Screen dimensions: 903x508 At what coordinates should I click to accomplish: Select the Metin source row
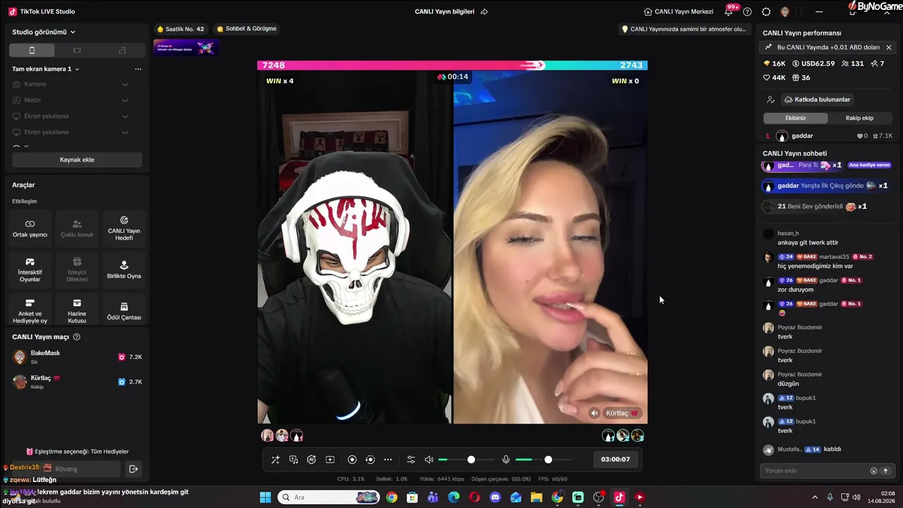[71, 100]
